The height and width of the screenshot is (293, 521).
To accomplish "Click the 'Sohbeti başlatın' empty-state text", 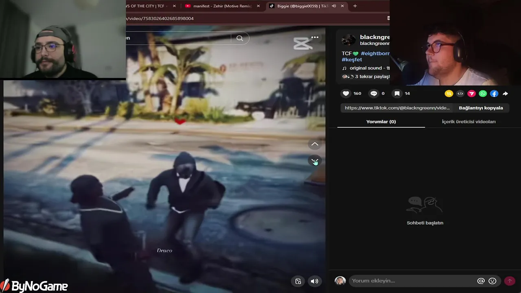I will click(425, 223).
